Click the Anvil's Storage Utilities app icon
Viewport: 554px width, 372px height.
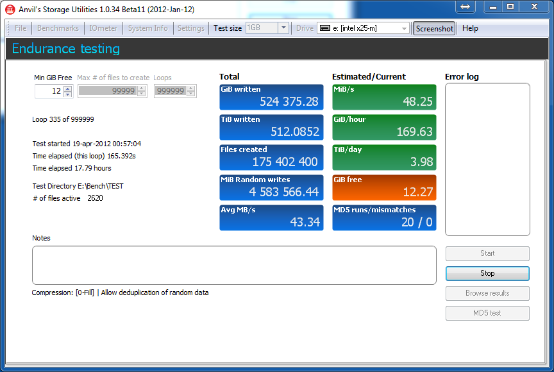click(10, 10)
